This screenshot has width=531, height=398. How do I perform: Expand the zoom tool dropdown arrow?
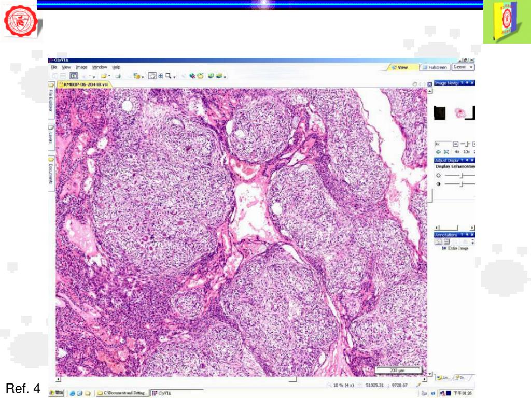coord(174,77)
